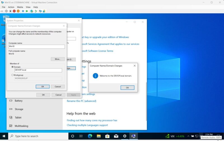Open the File menu
Viewport: 224px width, 141px height.
point(3,7)
